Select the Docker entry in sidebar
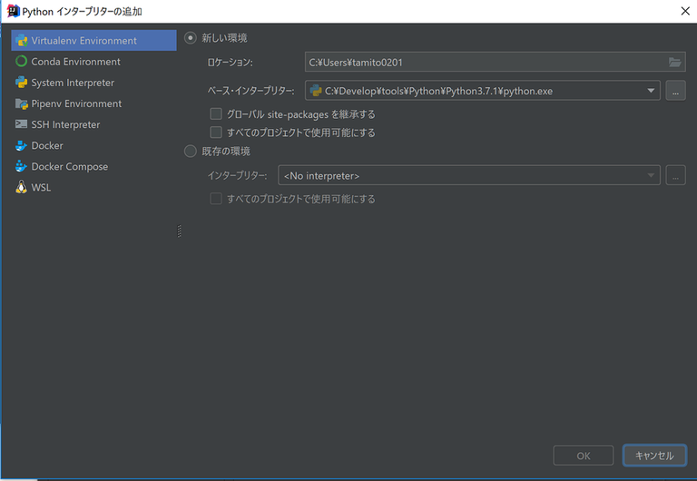Screen dimensions: 697x481 click(x=93, y=145)
